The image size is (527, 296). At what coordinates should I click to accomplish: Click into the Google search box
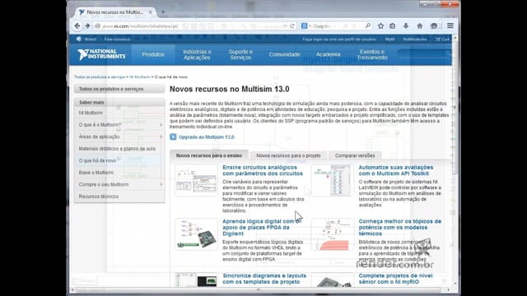coord(336,25)
